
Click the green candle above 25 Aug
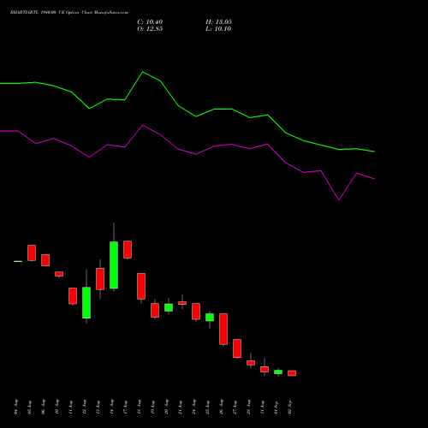pos(210,318)
